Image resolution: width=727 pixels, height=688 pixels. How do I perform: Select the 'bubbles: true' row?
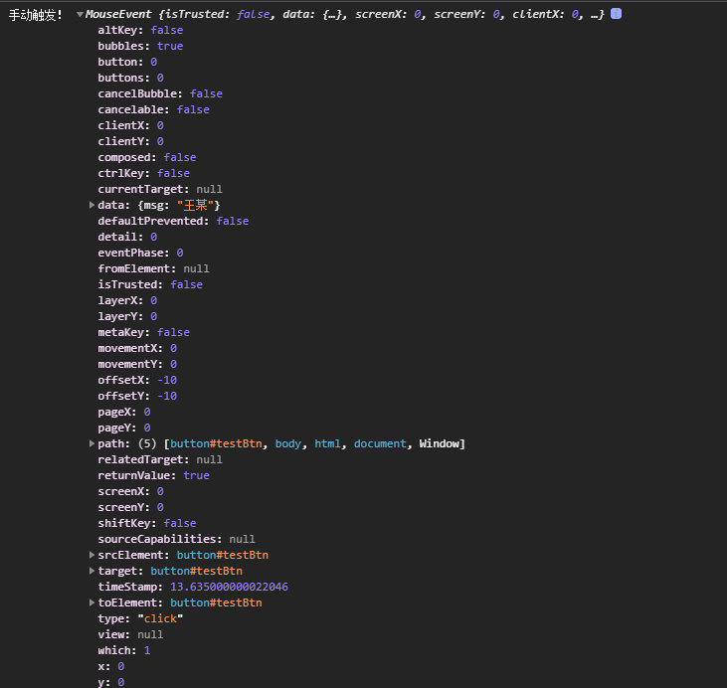pos(140,46)
